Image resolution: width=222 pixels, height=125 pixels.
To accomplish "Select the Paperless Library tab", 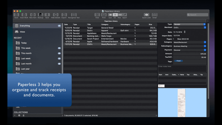I will click(x=111, y=21).
